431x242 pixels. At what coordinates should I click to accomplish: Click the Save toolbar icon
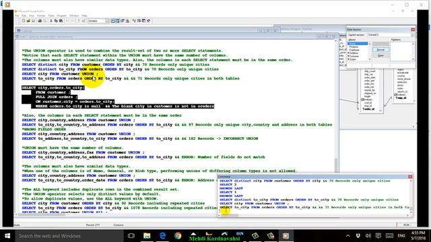coord(33,21)
